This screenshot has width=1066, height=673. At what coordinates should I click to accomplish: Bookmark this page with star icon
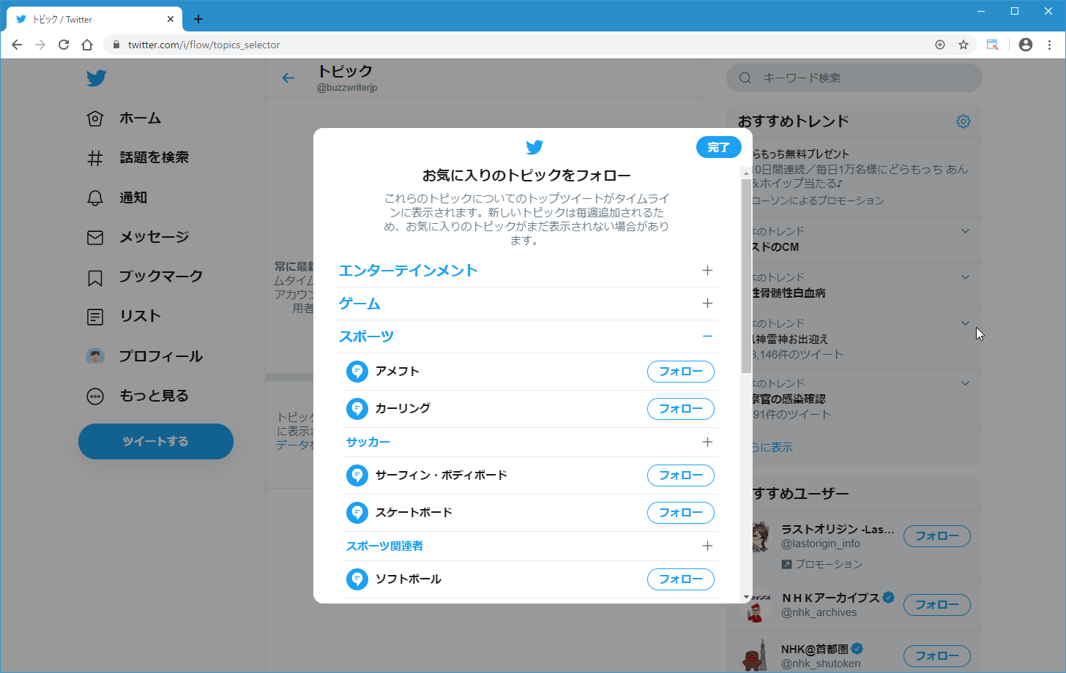(963, 45)
